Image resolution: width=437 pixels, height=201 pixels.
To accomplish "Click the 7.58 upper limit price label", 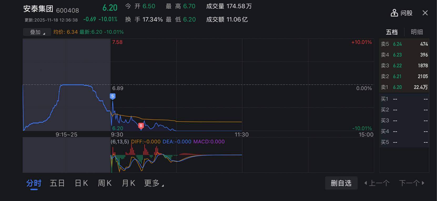I will [117, 42].
